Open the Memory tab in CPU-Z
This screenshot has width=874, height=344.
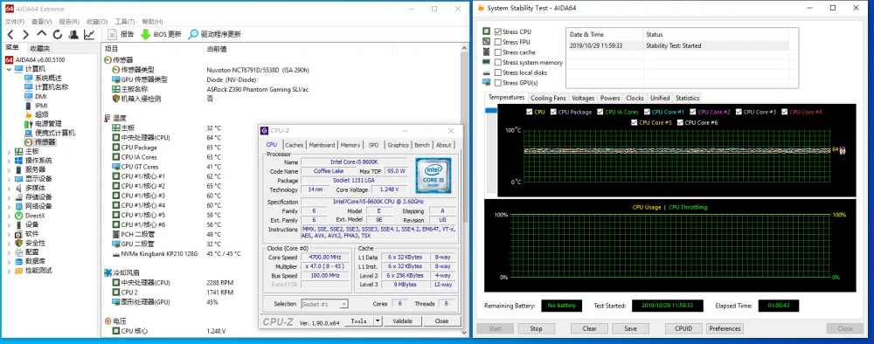(x=350, y=145)
